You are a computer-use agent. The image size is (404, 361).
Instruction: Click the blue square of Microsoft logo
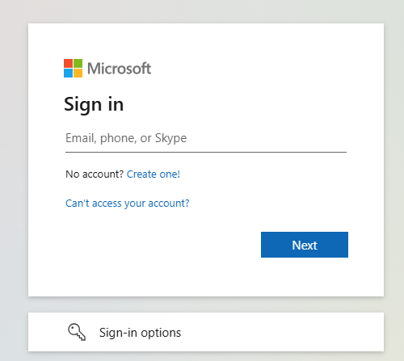pyautogui.click(x=68, y=73)
